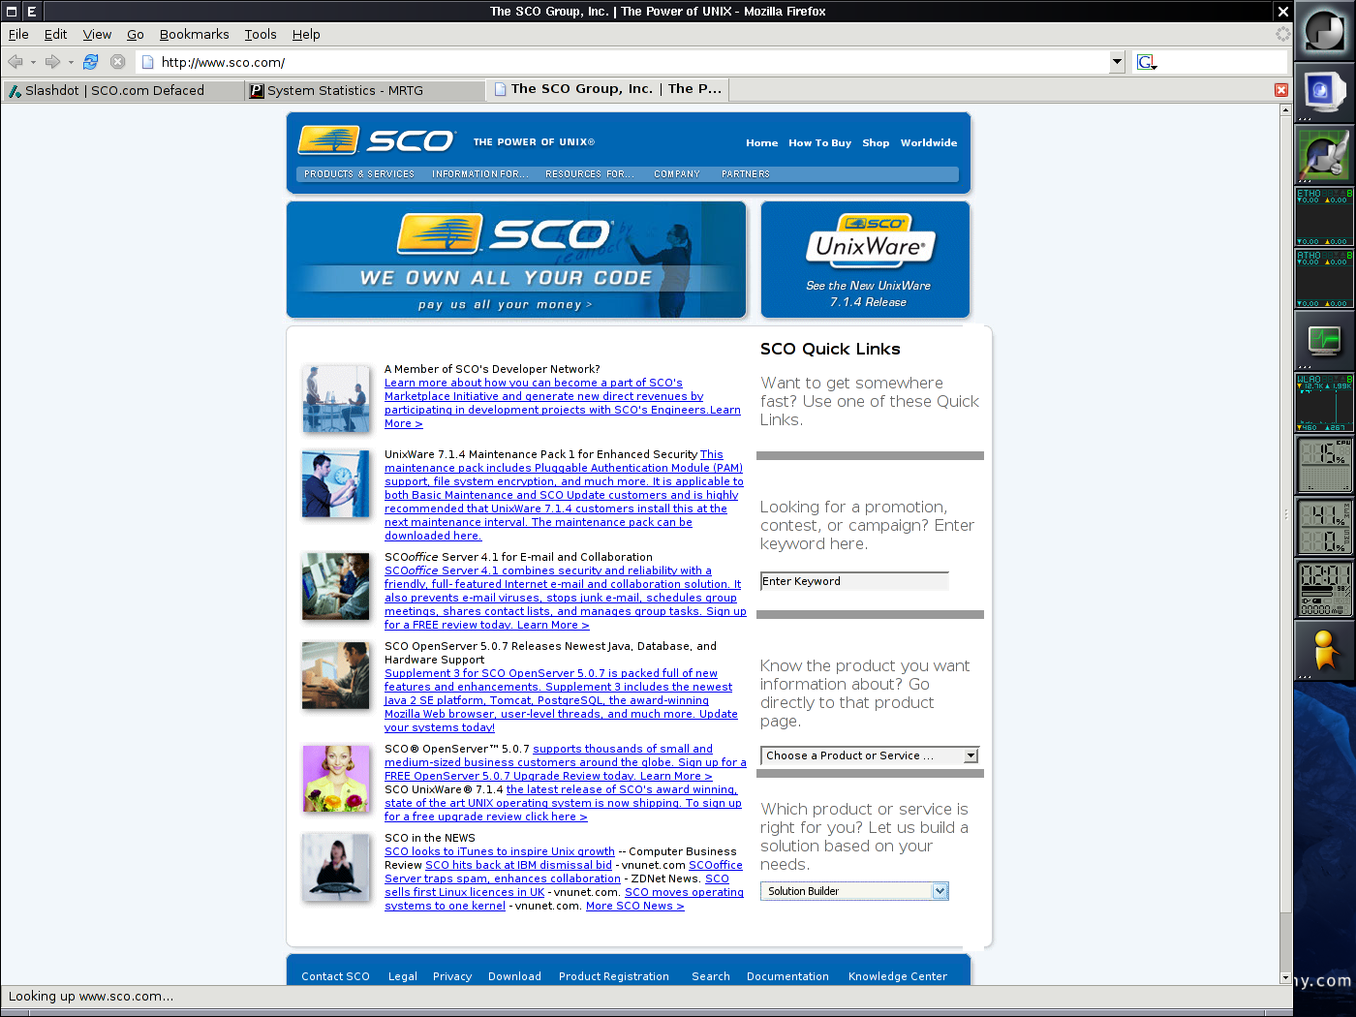Reload the page with the refresh icon
This screenshot has width=1356, height=1017.
click(x=90, y=62)
